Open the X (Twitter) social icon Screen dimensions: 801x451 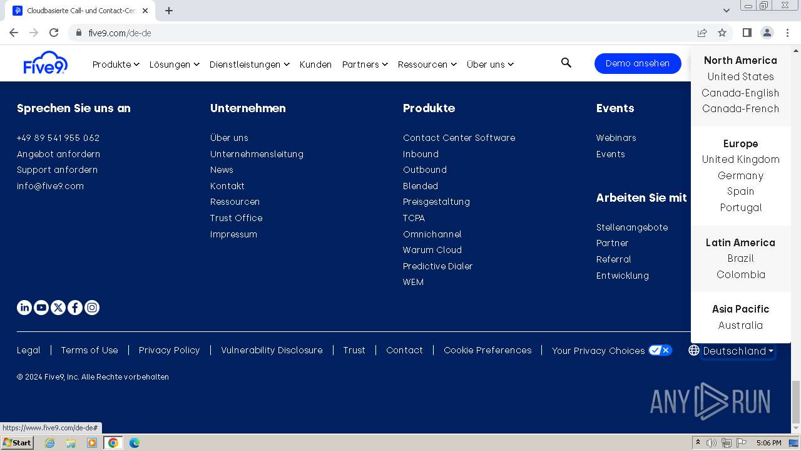pyautogui.click(x=58, y=308)
